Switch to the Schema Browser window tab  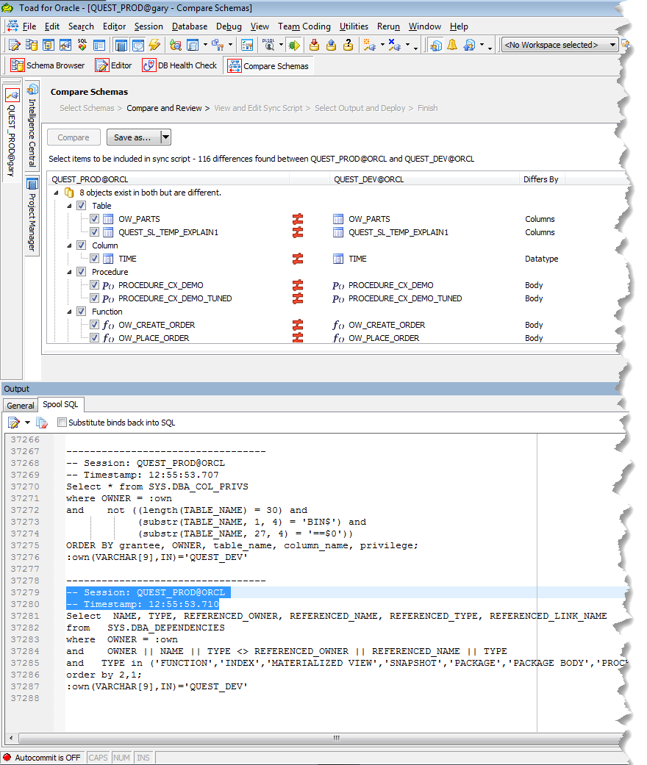(47, 65)
